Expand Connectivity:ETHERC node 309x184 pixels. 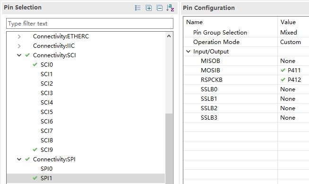[x=19, y=36]
